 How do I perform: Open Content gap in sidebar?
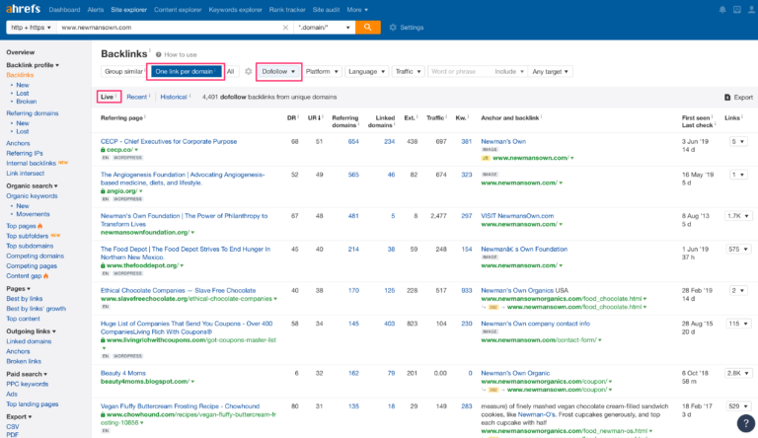pyautogui.click(x=24, y=276)
